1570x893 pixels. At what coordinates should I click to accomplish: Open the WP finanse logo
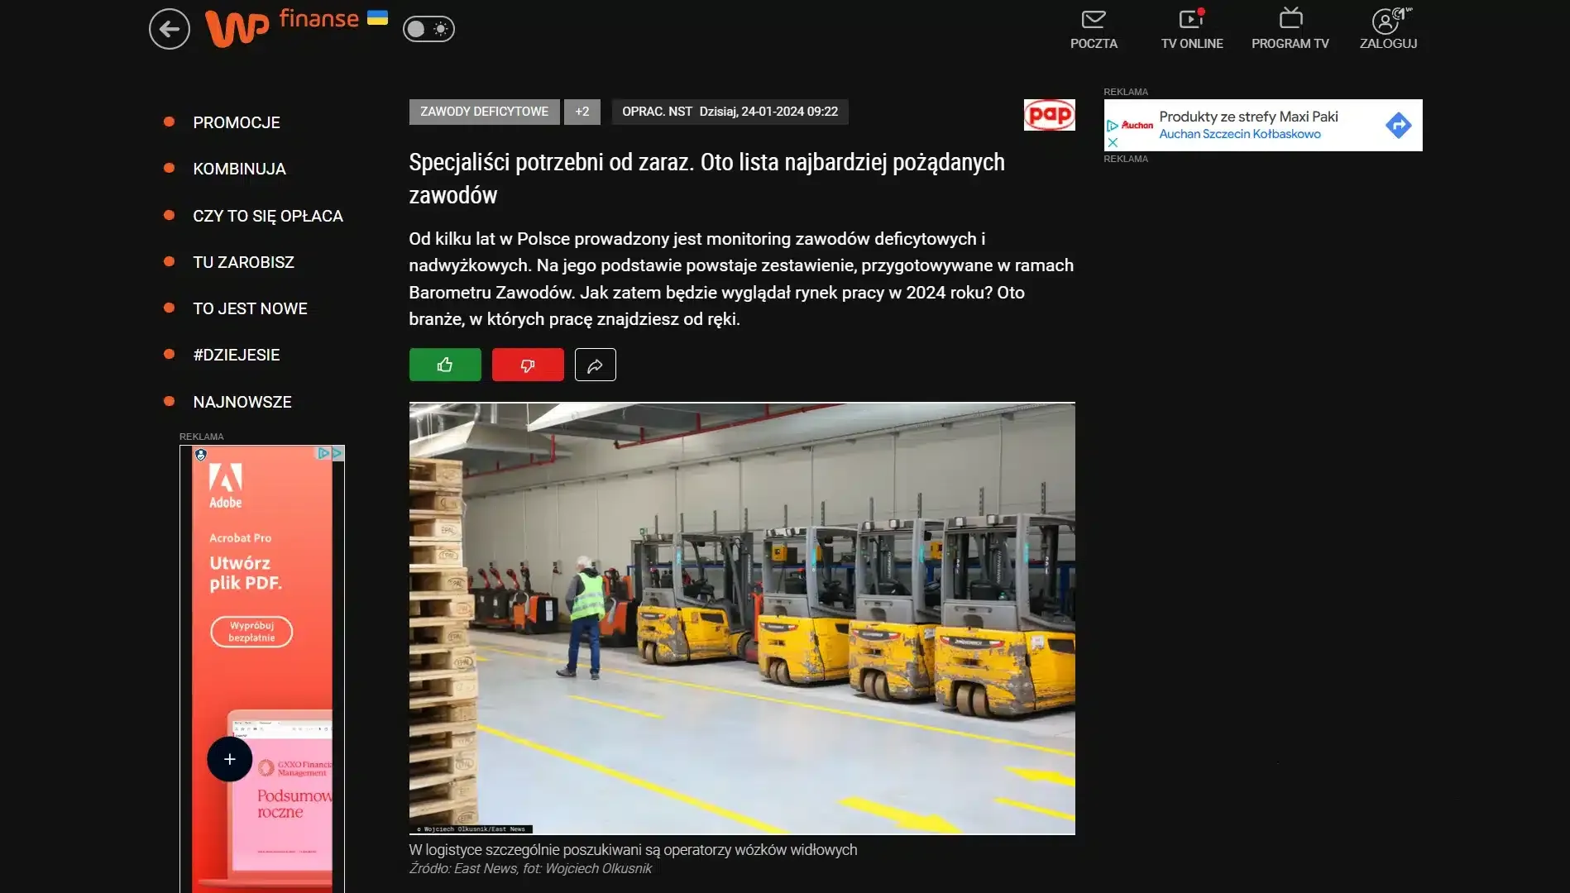point(296,27)
